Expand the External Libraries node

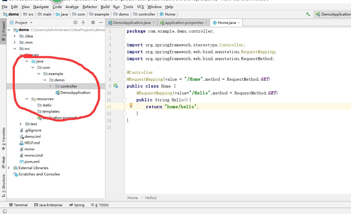9,168
